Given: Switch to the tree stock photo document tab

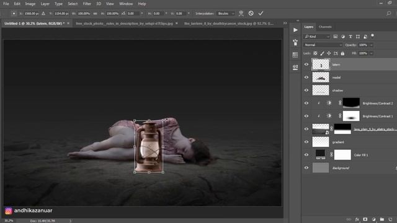Looking at the screenshot, I should pos(124,24).
